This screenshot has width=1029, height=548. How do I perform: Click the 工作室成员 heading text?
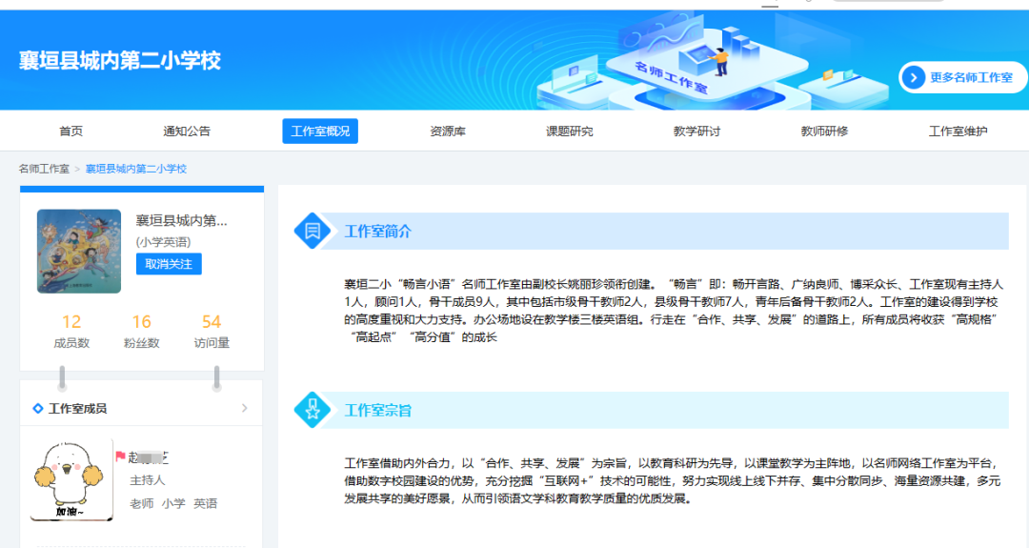tap(77, 408)
